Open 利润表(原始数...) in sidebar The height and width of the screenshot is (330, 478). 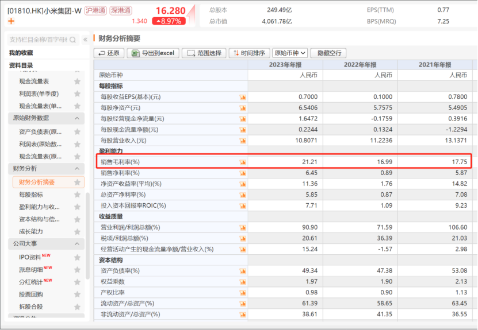click(x=40, y=144)
